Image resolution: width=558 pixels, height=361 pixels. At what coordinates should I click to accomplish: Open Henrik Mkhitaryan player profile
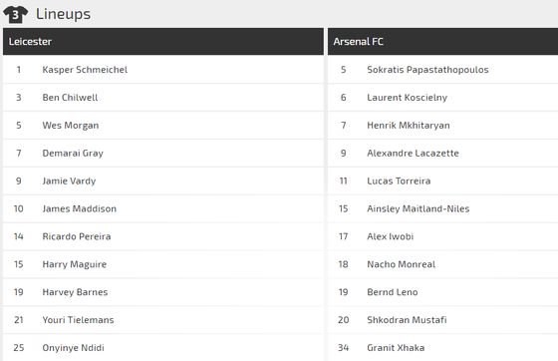click(x=409, y=125)
